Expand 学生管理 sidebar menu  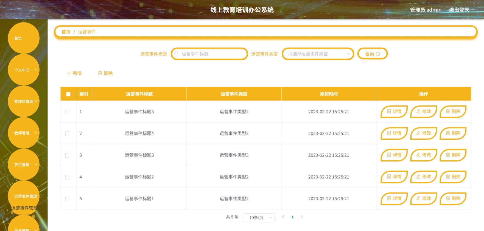[x=24, y=164]
